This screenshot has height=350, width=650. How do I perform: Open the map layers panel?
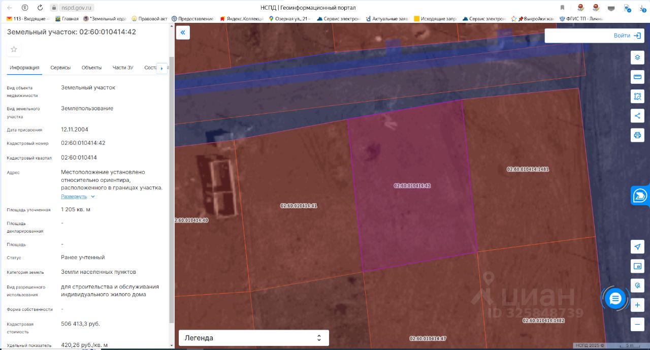pyautogui.click(x=637, y=57)
